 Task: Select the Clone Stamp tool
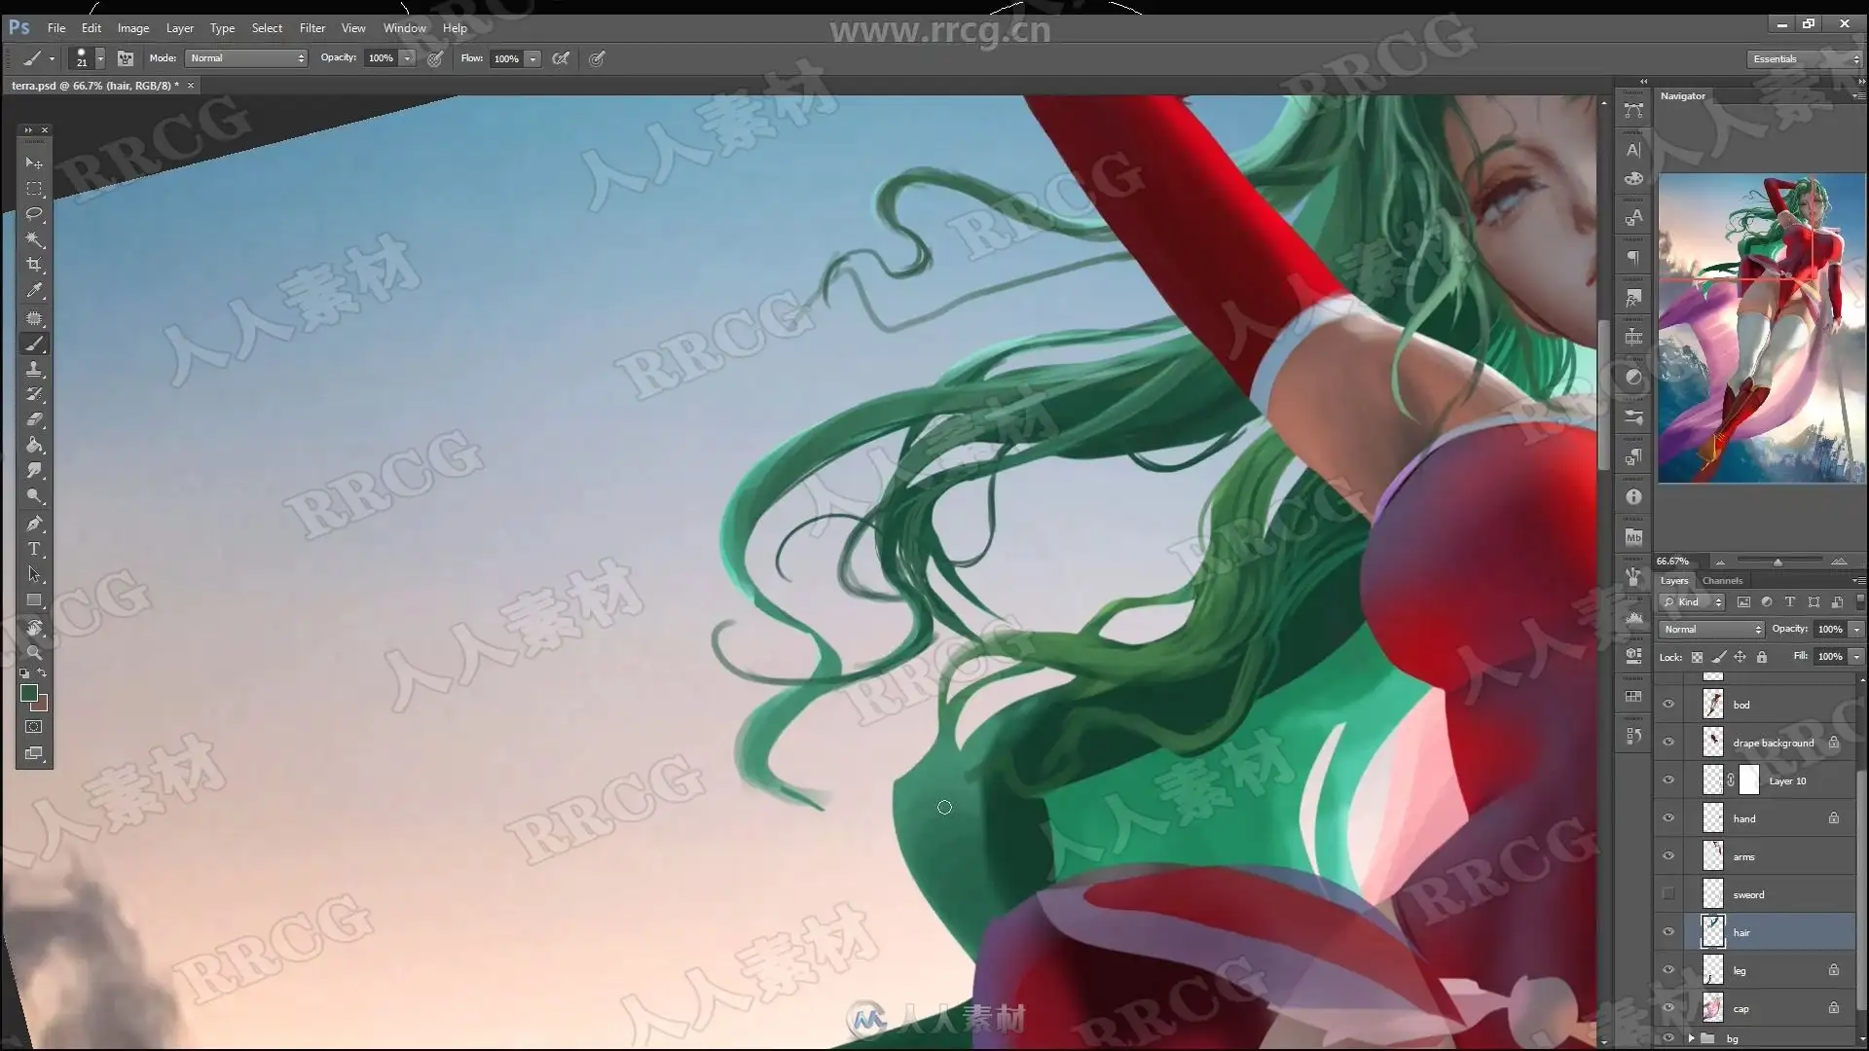coord(34,369)
